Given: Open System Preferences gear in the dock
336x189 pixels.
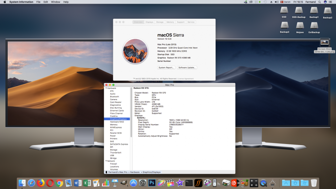Looking at the screenshot, I should (142, 183).
